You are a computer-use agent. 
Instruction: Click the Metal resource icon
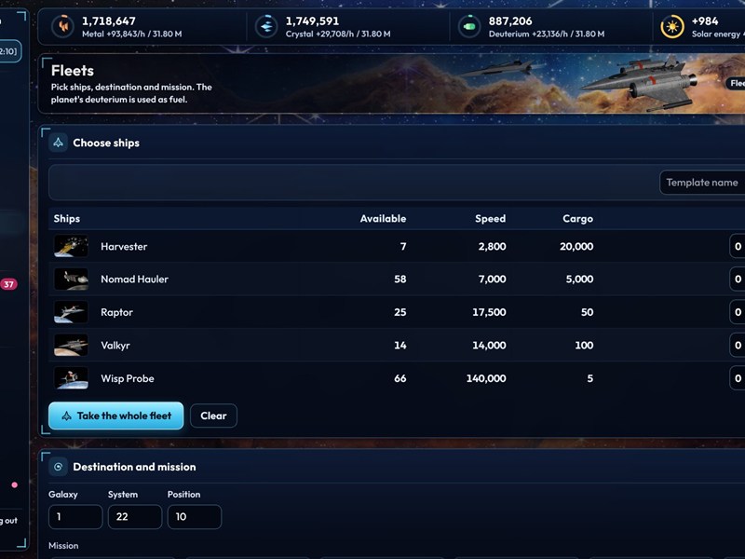[x=62, y=27]
